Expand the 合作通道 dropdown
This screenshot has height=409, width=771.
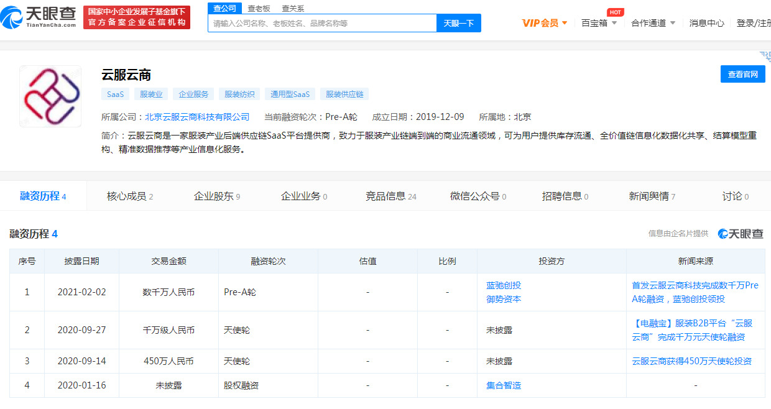(653, 23)
